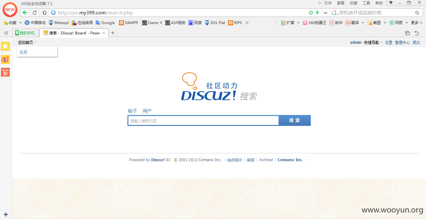
Task: Open the 站点统计 footer link
Action: tap(235, 160)
